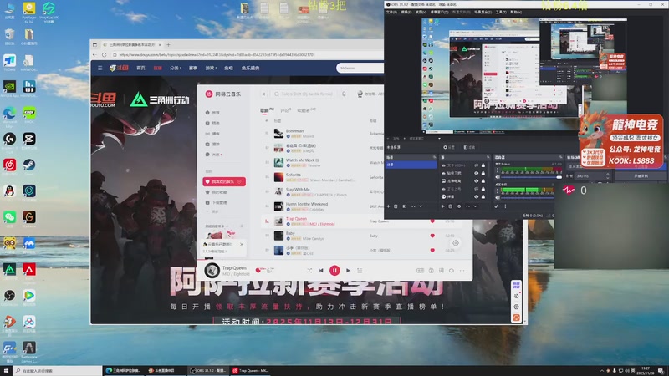Mute first audio channel in OBS mixer
Screen dimensions: 669x376
click(498, 177)
